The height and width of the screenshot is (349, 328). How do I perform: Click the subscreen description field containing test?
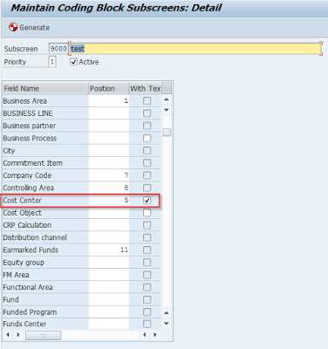[195, 49]
